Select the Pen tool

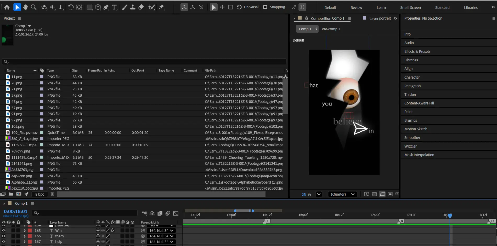(x=106, y=7)
